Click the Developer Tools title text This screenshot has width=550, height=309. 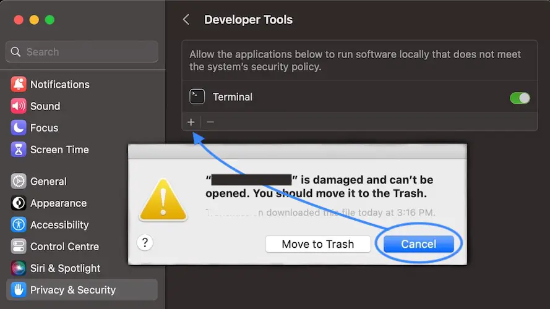(248, 20)
